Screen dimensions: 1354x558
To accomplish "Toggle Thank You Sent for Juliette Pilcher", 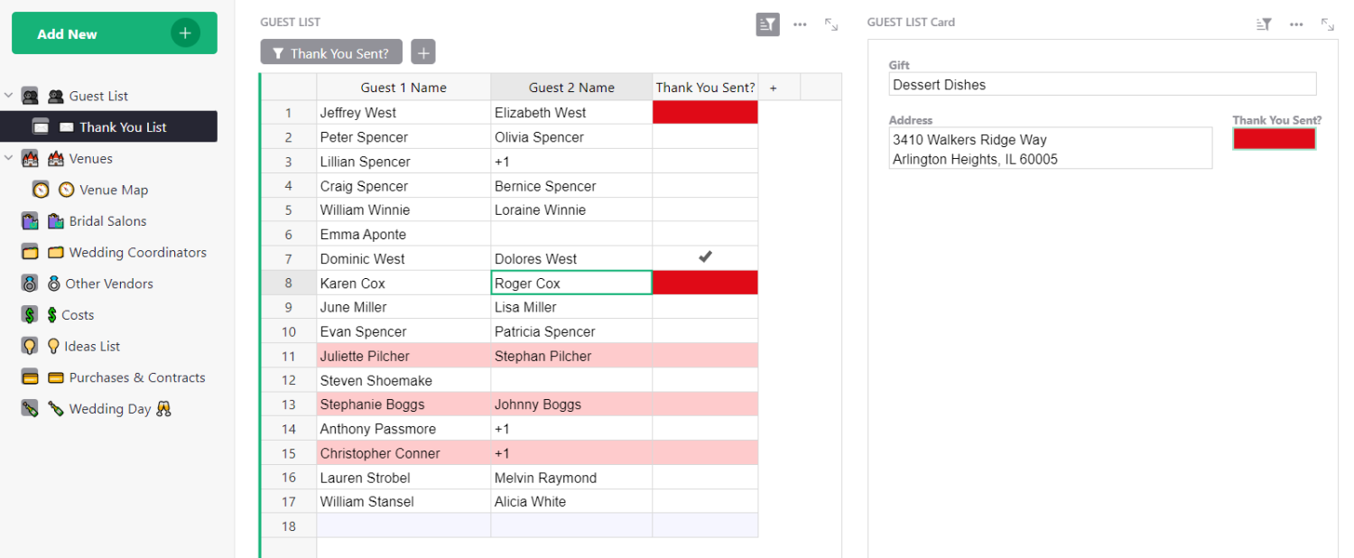I will point(705,356).
